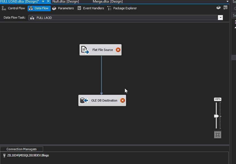Expand the Data Flow Task dropdown arrow

[220, 18]
